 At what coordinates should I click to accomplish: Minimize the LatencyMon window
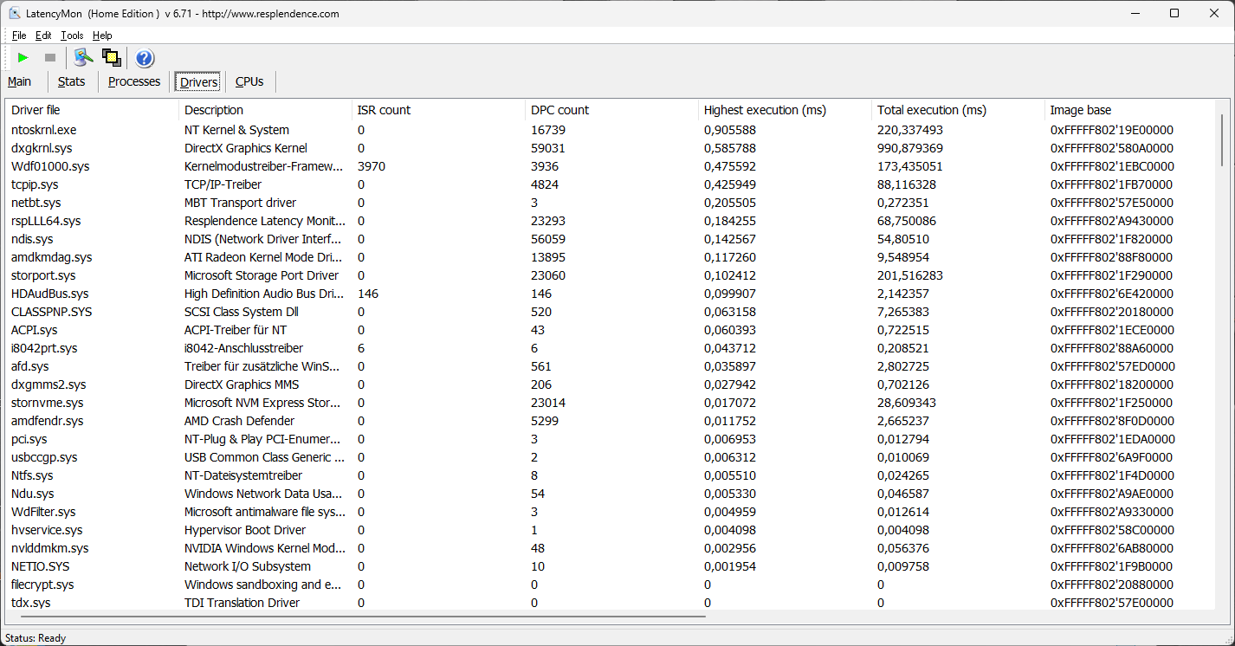(x=1135, y=13)
